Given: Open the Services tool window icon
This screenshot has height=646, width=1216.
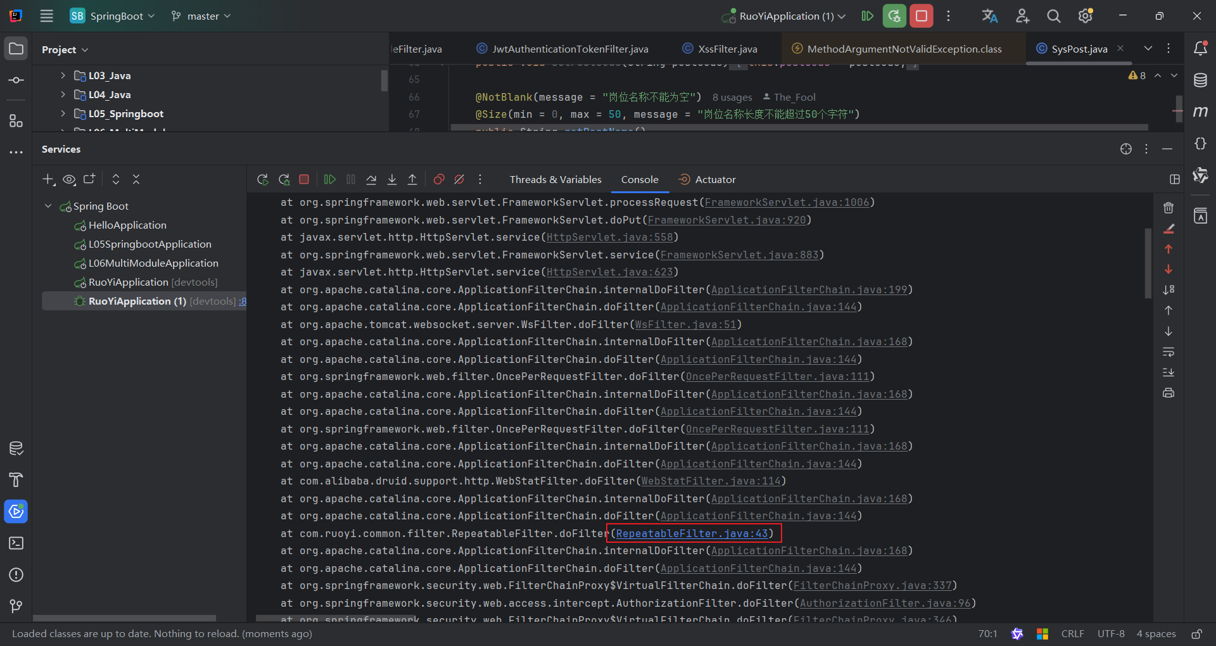Looking at the screenshot, I should (x=16, y=511).
